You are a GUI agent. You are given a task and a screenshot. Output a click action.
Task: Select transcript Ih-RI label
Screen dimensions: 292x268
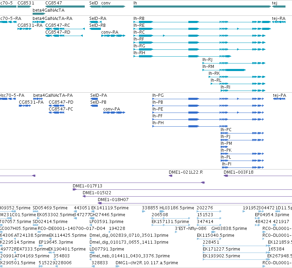225,87
